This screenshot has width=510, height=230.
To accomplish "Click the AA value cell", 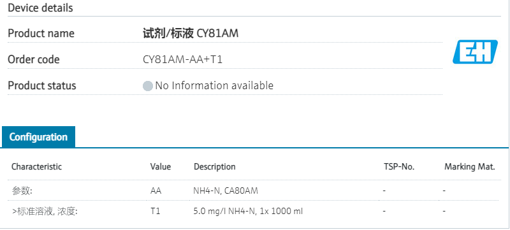I will pos(156,190).
